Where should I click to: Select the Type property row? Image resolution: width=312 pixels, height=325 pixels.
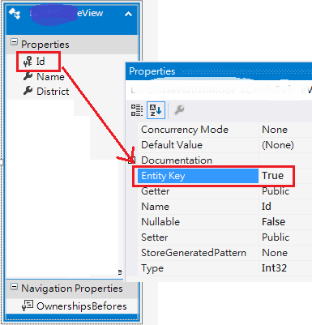tap(225, 268)
